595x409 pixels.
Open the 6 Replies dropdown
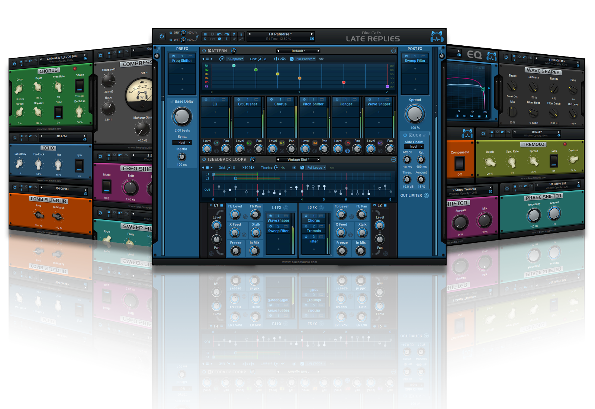pyautogui.click(x=235, y=59)
